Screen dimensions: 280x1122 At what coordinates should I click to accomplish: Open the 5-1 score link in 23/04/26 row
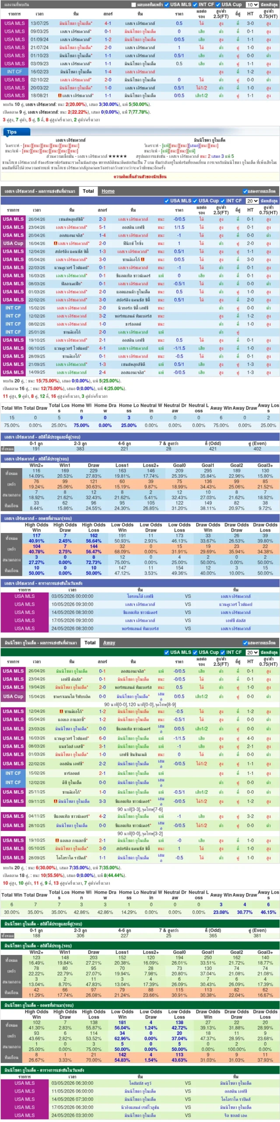tap(102, 227)
